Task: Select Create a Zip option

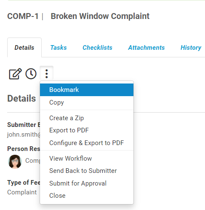Action: (87, 118)
